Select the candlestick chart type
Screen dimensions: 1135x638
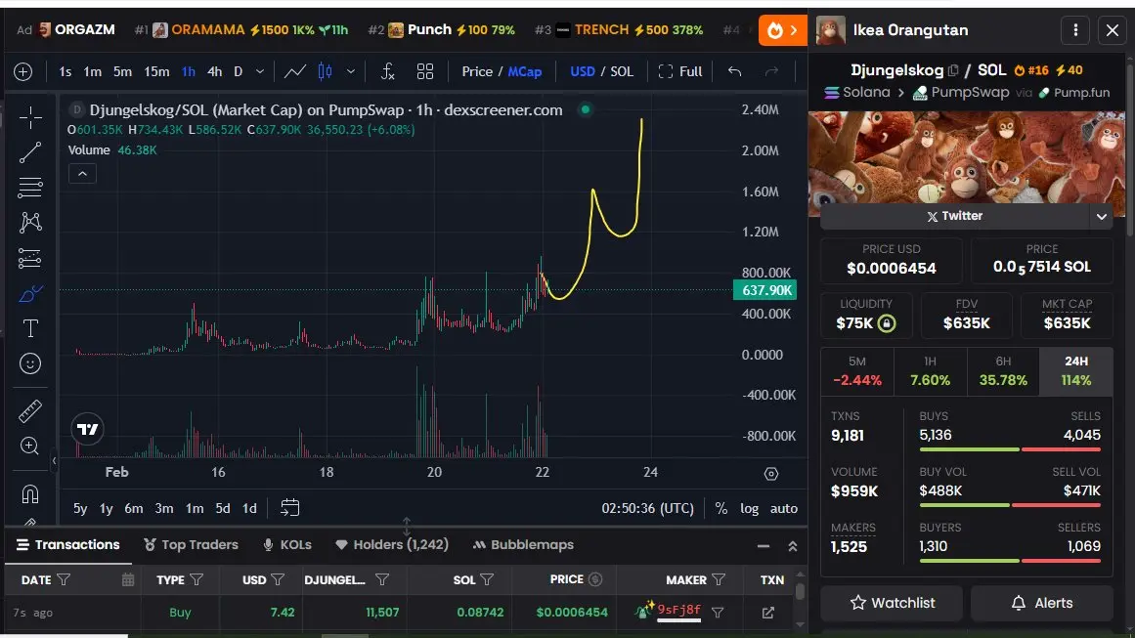(325, 71)
